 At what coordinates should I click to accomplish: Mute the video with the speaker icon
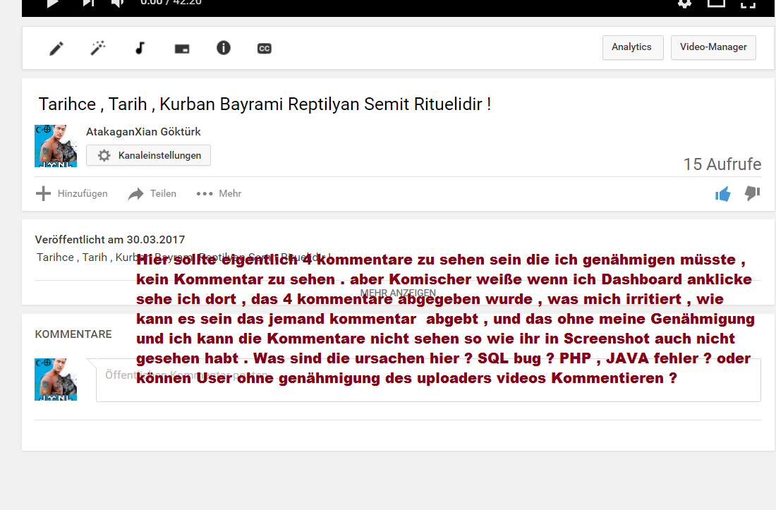coord(118,4)
